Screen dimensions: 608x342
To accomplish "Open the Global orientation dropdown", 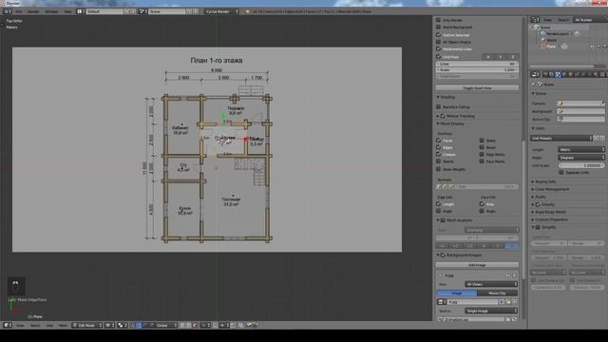I will tap(166, 325).
